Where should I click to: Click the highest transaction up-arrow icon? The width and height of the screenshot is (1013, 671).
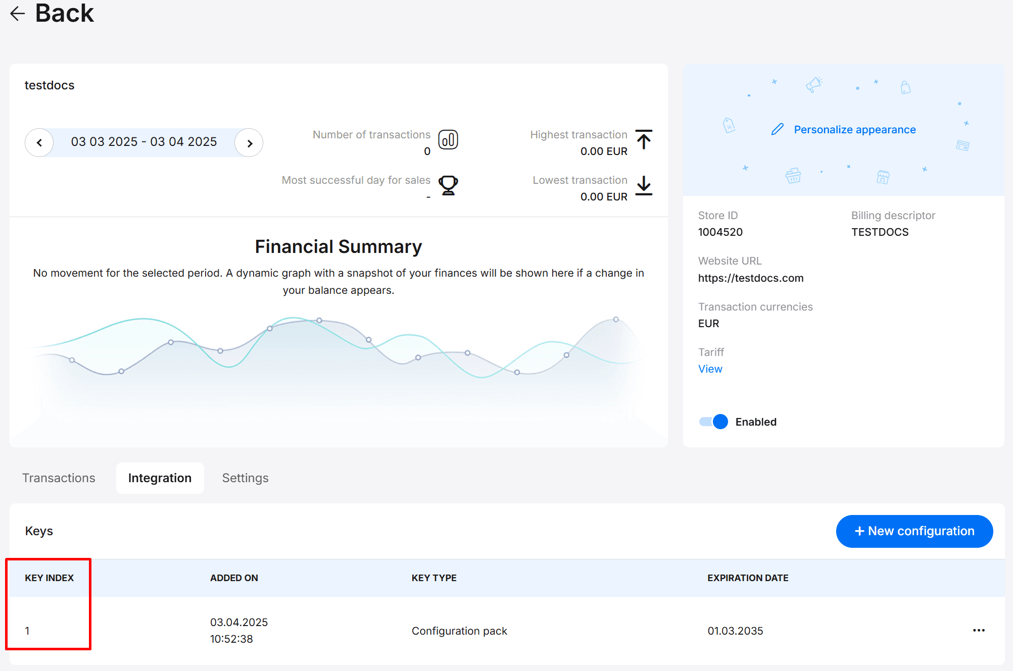(644, 140)
